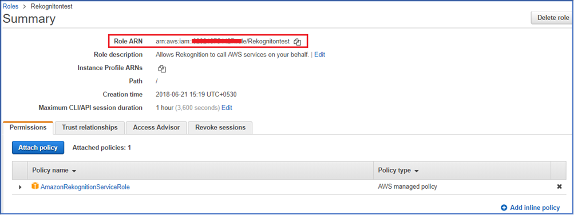Open the Trust relationships tab

pyautogui.click(x=90, y=128)
